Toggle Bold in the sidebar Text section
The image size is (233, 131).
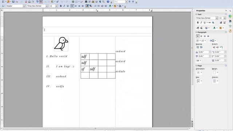tap(198, 23)
